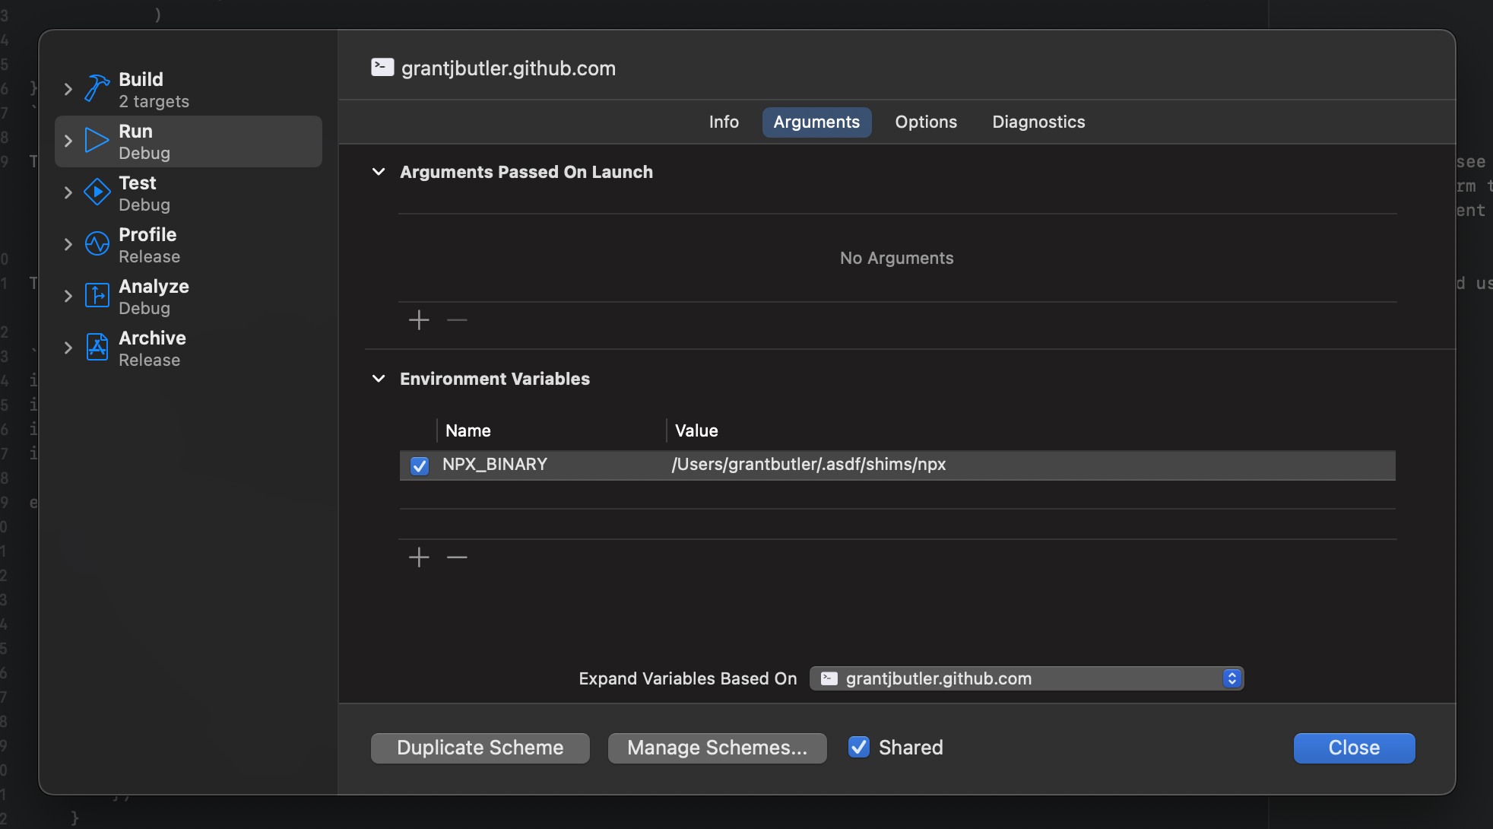The image size is (1493, 829).
Task: Select the Archive Release row
Action: coord(189,348)
